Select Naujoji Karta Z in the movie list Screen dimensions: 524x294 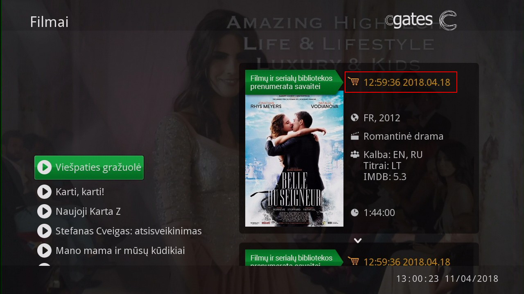[x=88, y=212]
